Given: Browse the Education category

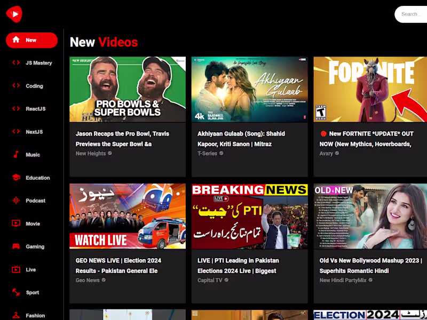Looking at the screenshot, I should tap(38, 178).
